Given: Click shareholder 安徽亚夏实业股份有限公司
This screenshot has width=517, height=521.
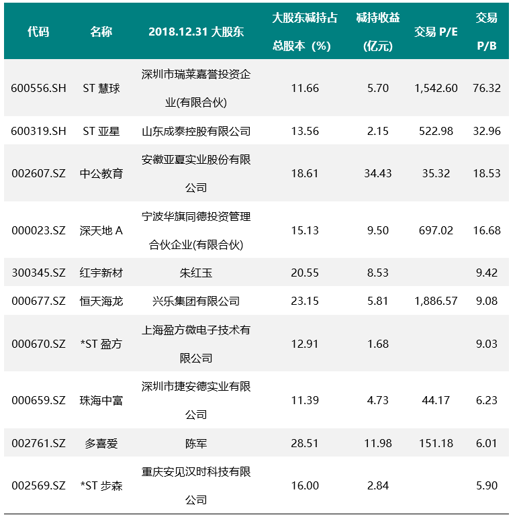Looking at the screenshot, I should click(x=196, y=173).
